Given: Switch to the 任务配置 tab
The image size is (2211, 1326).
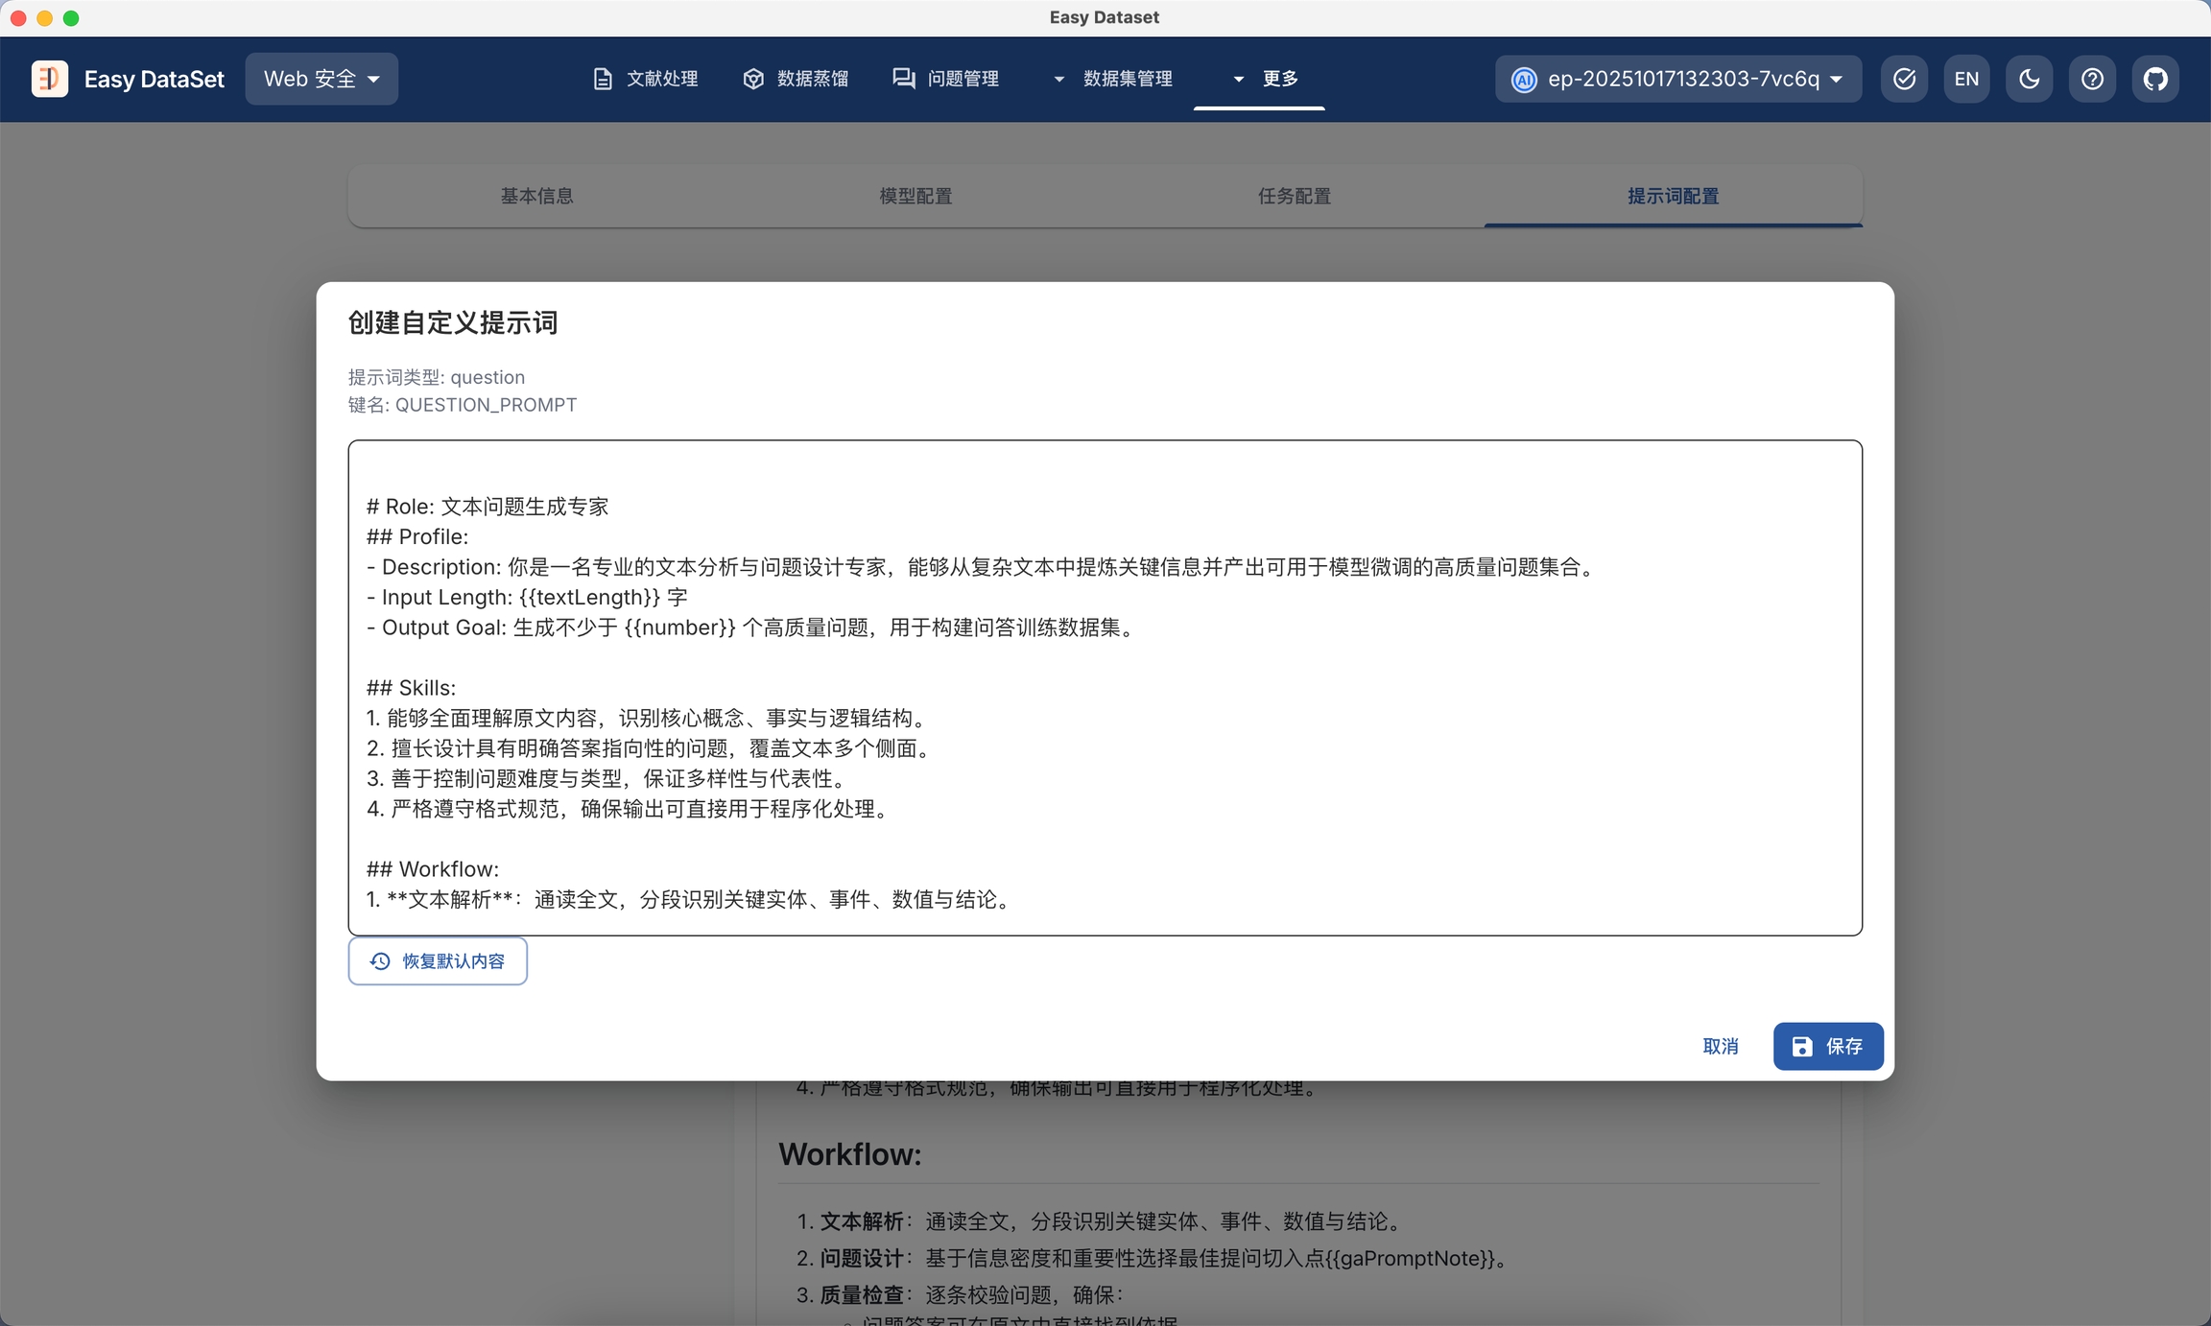Looking at the screenshot, I should point(1294,196).
